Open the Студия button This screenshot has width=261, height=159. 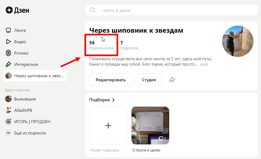pos(149,80)
